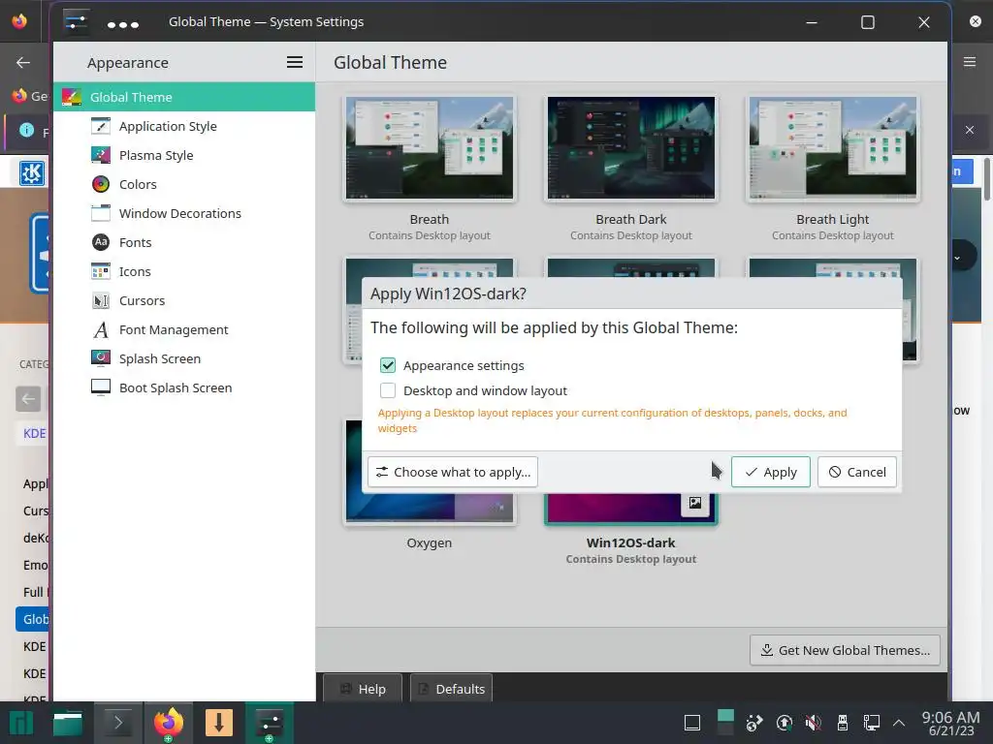Image resolution: width=993 pixels, height=744 pixels.
Task: Click the muted volume tray icon
Action: click(x=814, y=723)
